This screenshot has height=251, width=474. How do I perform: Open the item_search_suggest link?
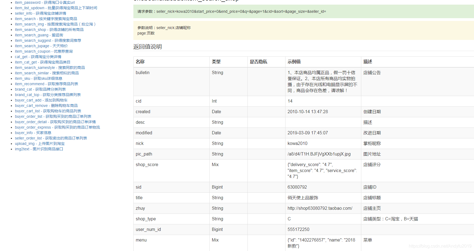pyautogui.click(x=48, y=40)
